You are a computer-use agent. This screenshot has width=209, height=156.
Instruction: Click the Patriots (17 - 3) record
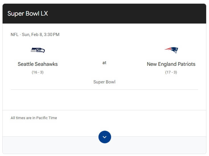171,72
